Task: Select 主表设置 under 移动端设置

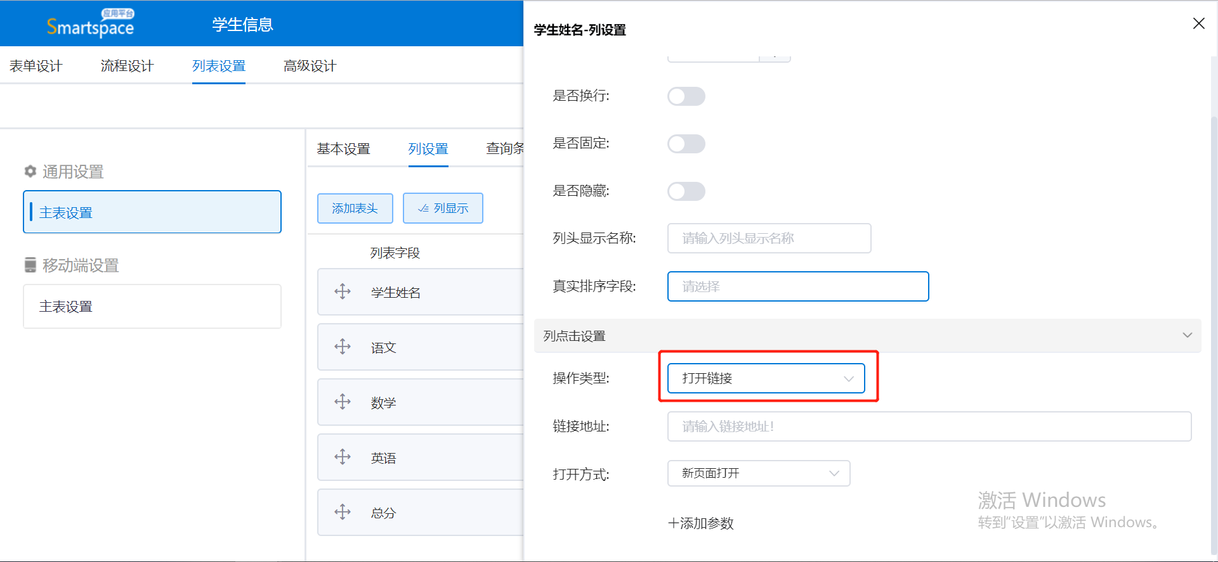Action: (152, 307)
